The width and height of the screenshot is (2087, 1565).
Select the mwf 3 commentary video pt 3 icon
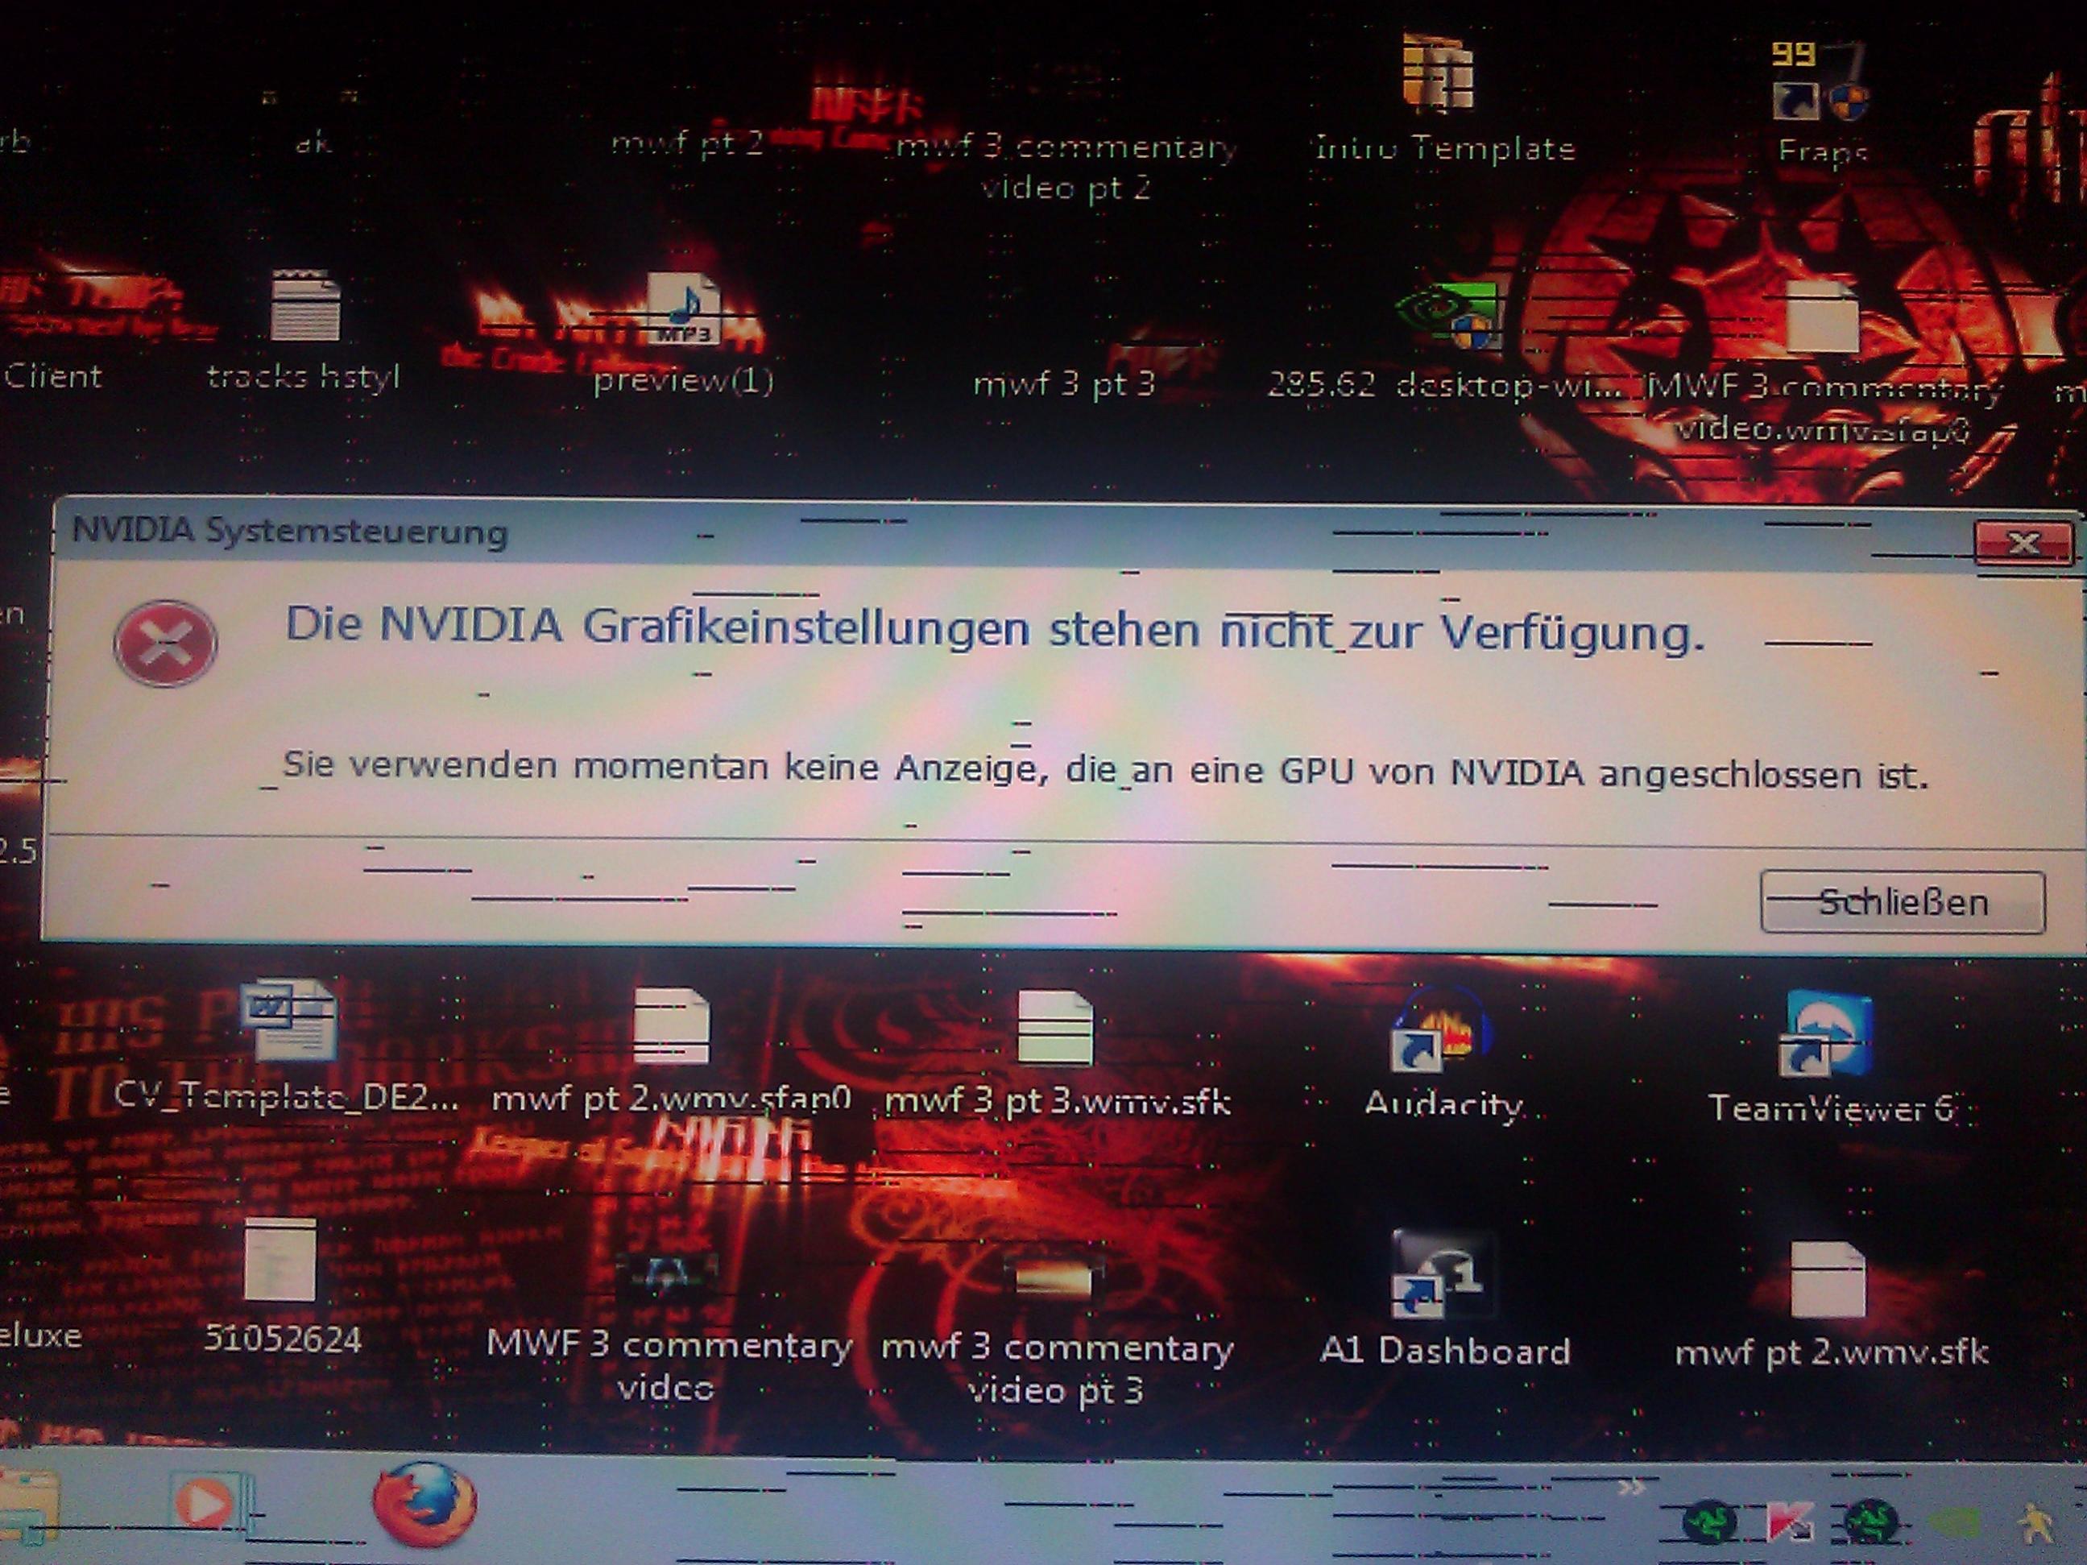(1054, 1279)
